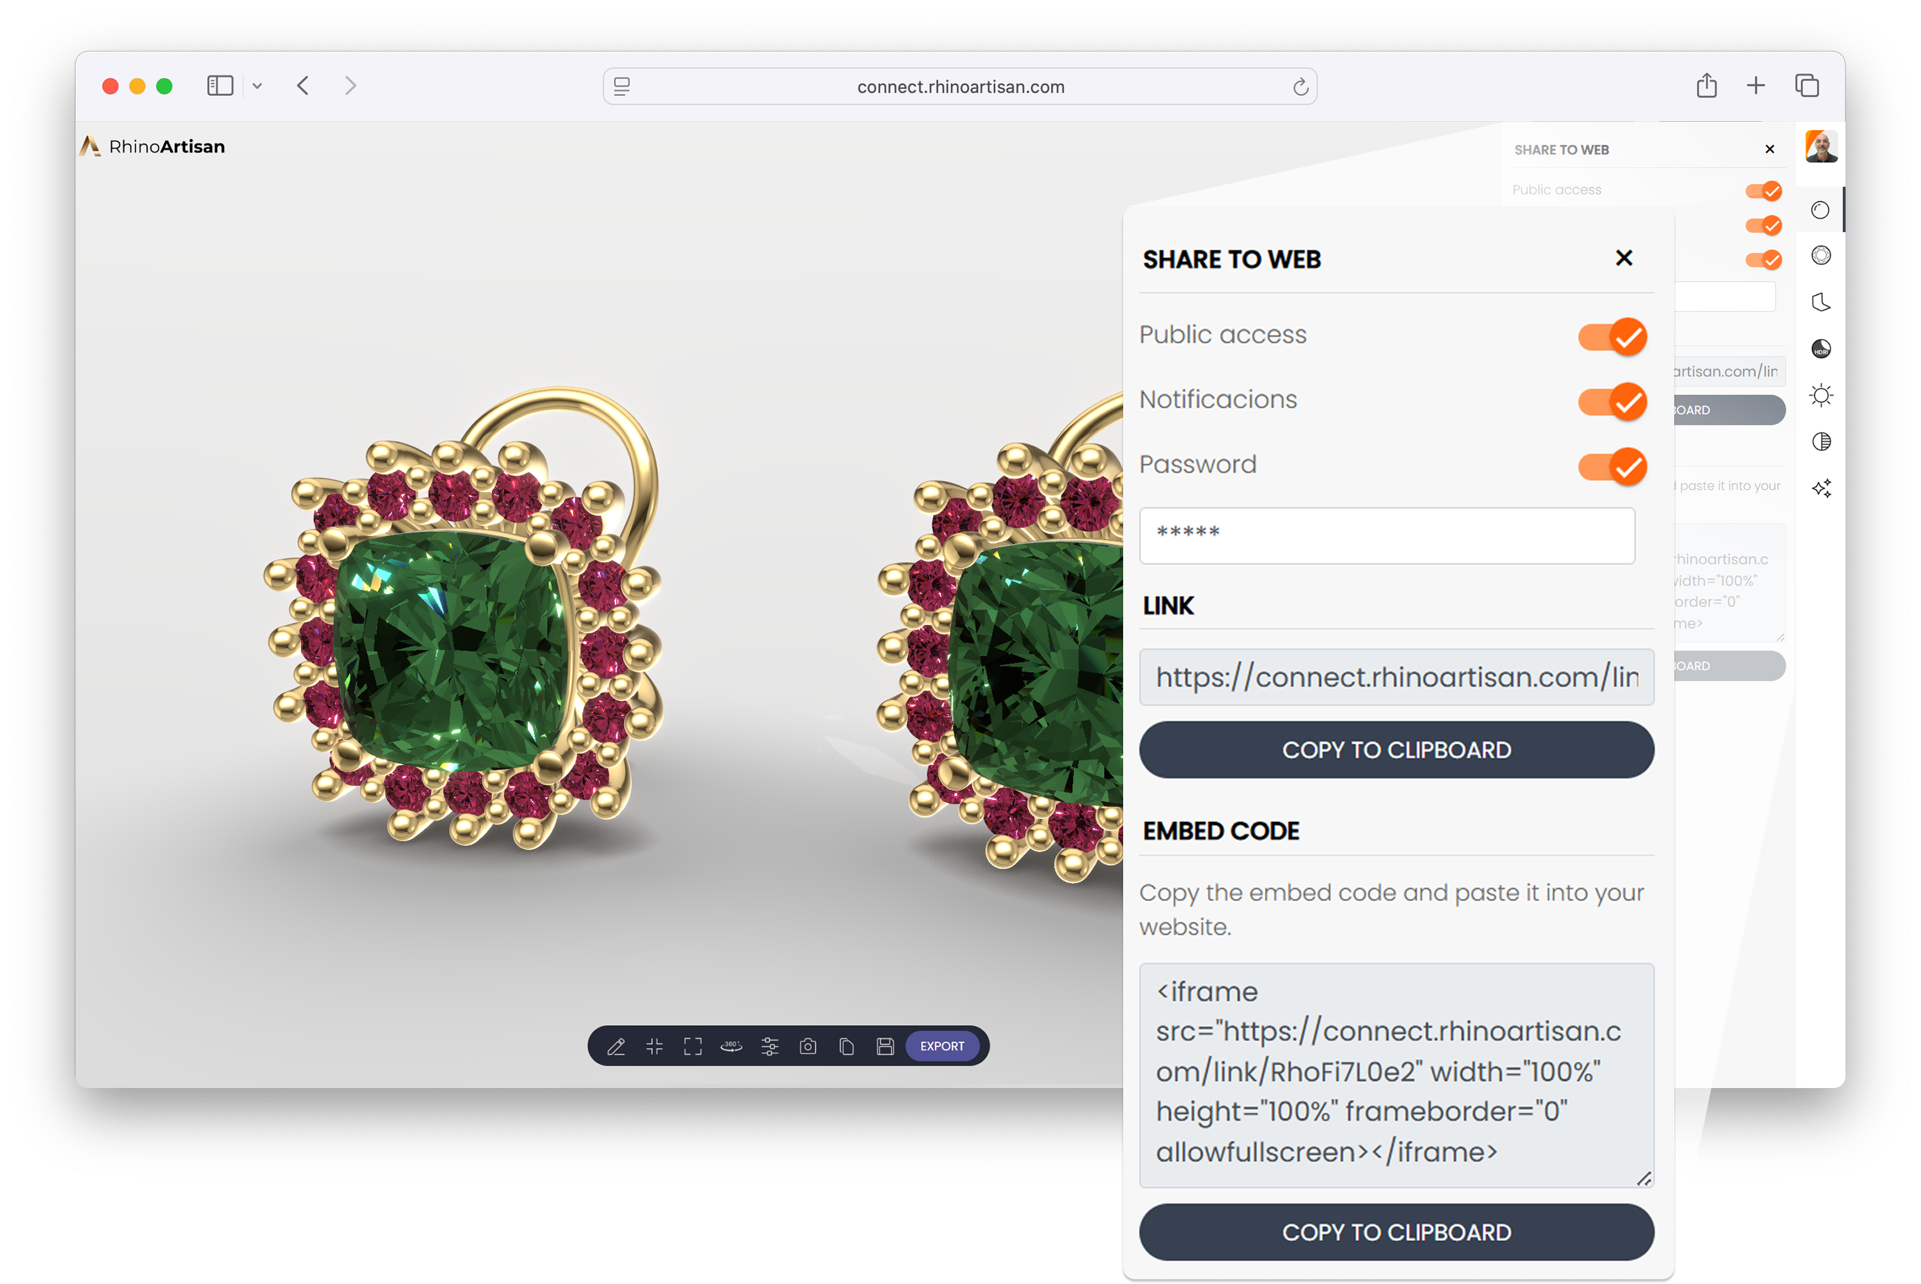Click the RhinoArtisan logo
Screen dimensions: 1921x1284
coord(152,147)
